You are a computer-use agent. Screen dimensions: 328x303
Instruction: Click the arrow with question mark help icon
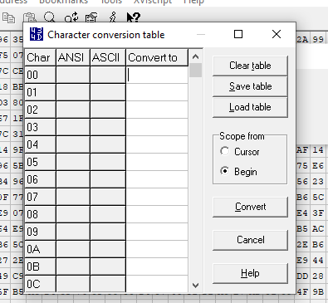click(x=134, y=17)
